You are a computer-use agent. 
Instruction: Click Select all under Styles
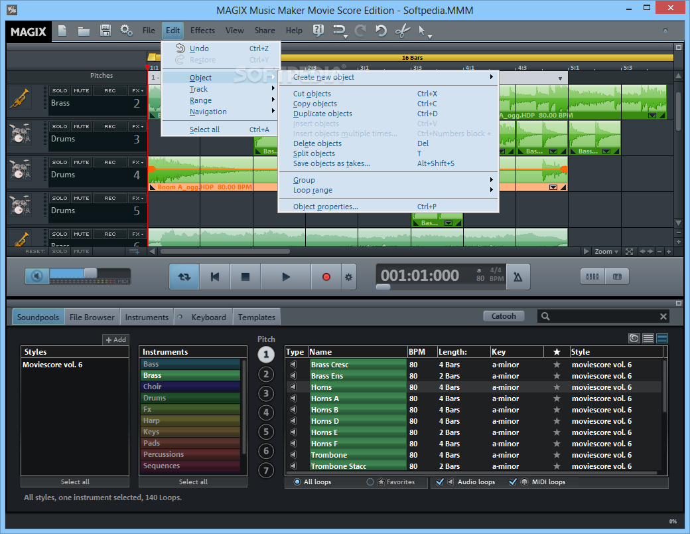click(75, 482)
